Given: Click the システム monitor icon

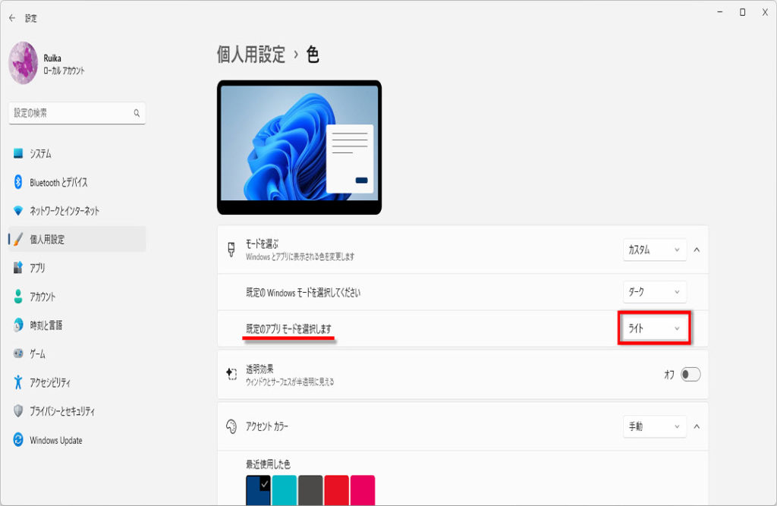Looking at the screenshot, I should click(x=18, y=153).
